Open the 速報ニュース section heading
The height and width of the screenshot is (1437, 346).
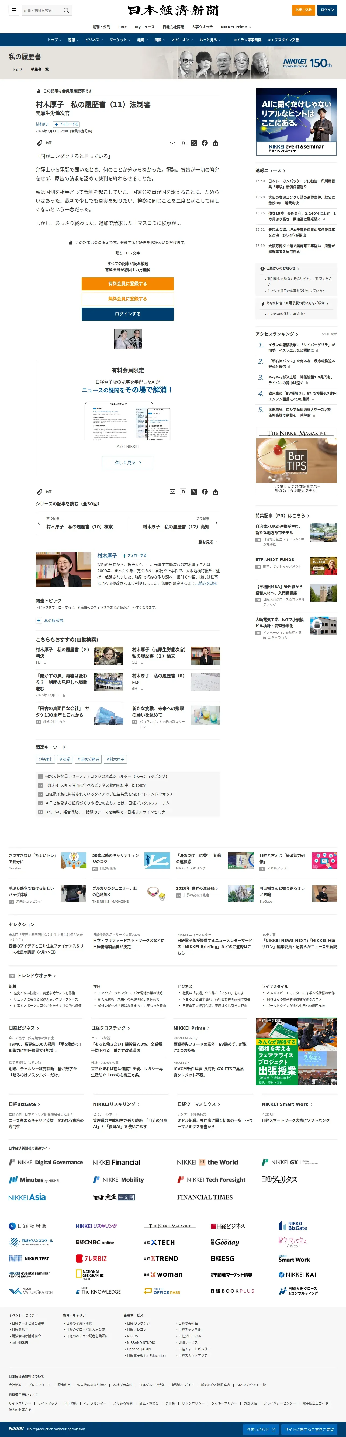click(x=270, y=171)
